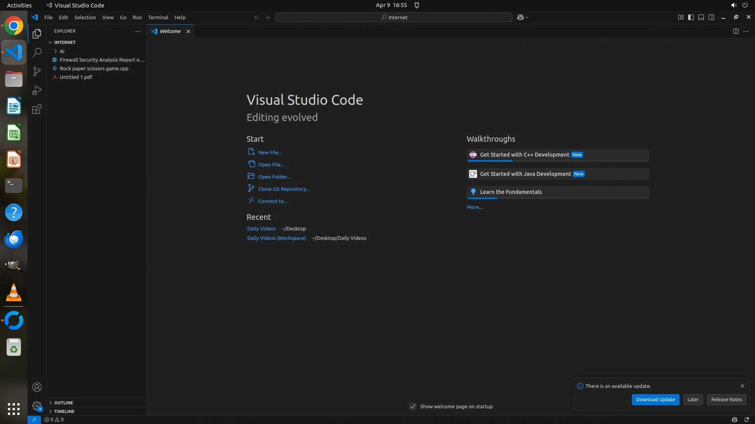Open the Source Control view
The width and height of the screenshot is (755, 424).
(37, 71)
